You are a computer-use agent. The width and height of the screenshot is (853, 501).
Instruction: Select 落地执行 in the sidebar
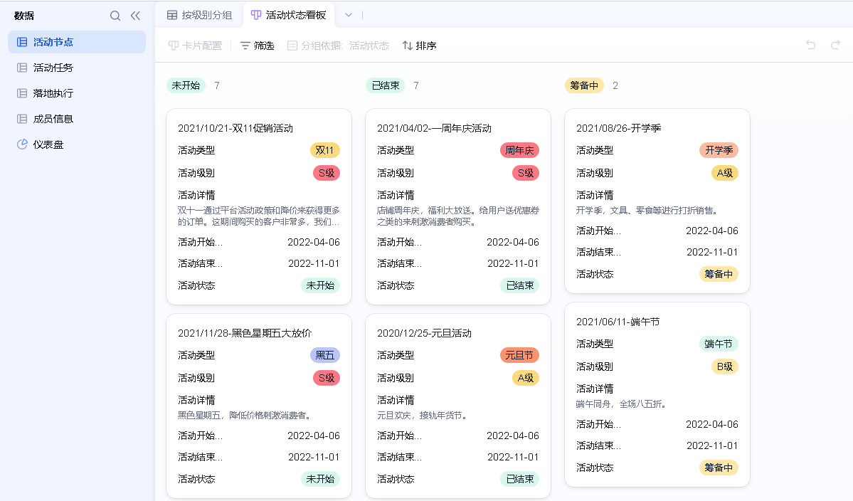coord(53,93)
